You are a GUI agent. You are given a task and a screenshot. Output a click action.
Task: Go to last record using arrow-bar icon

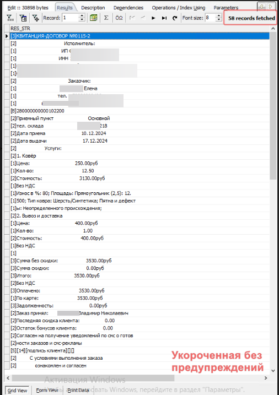tap(164, 18)
